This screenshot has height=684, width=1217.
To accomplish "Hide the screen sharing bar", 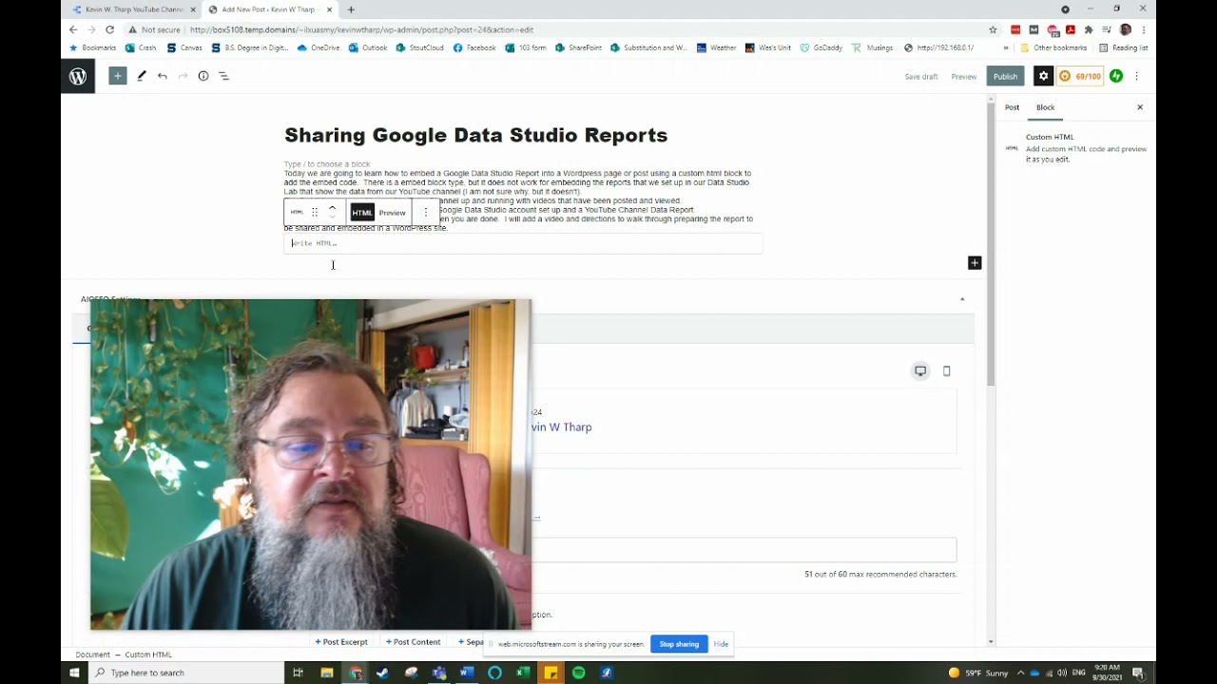I will click(x=721, y=644).
